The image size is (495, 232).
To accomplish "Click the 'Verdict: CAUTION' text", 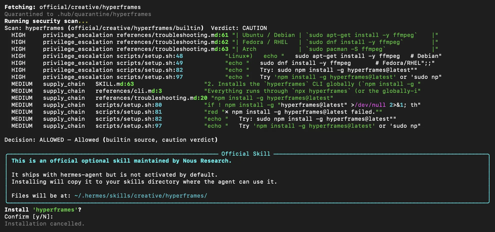I will tap(239, 28).
